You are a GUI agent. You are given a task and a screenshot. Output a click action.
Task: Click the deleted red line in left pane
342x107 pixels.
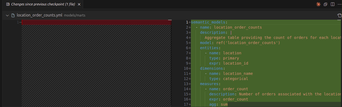point(96,22)
